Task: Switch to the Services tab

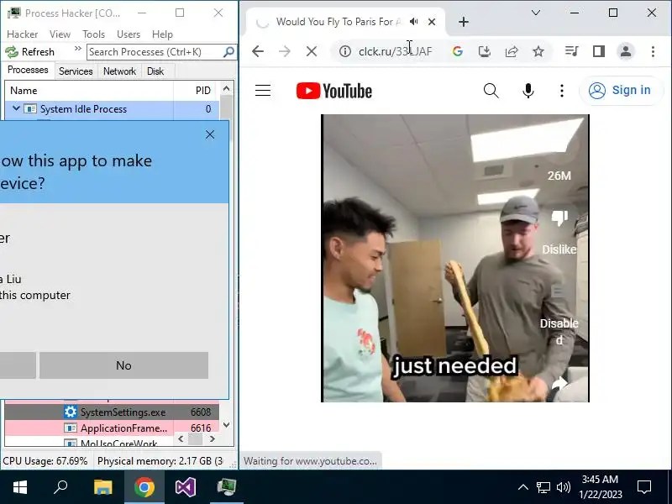Action: [76, 71]
